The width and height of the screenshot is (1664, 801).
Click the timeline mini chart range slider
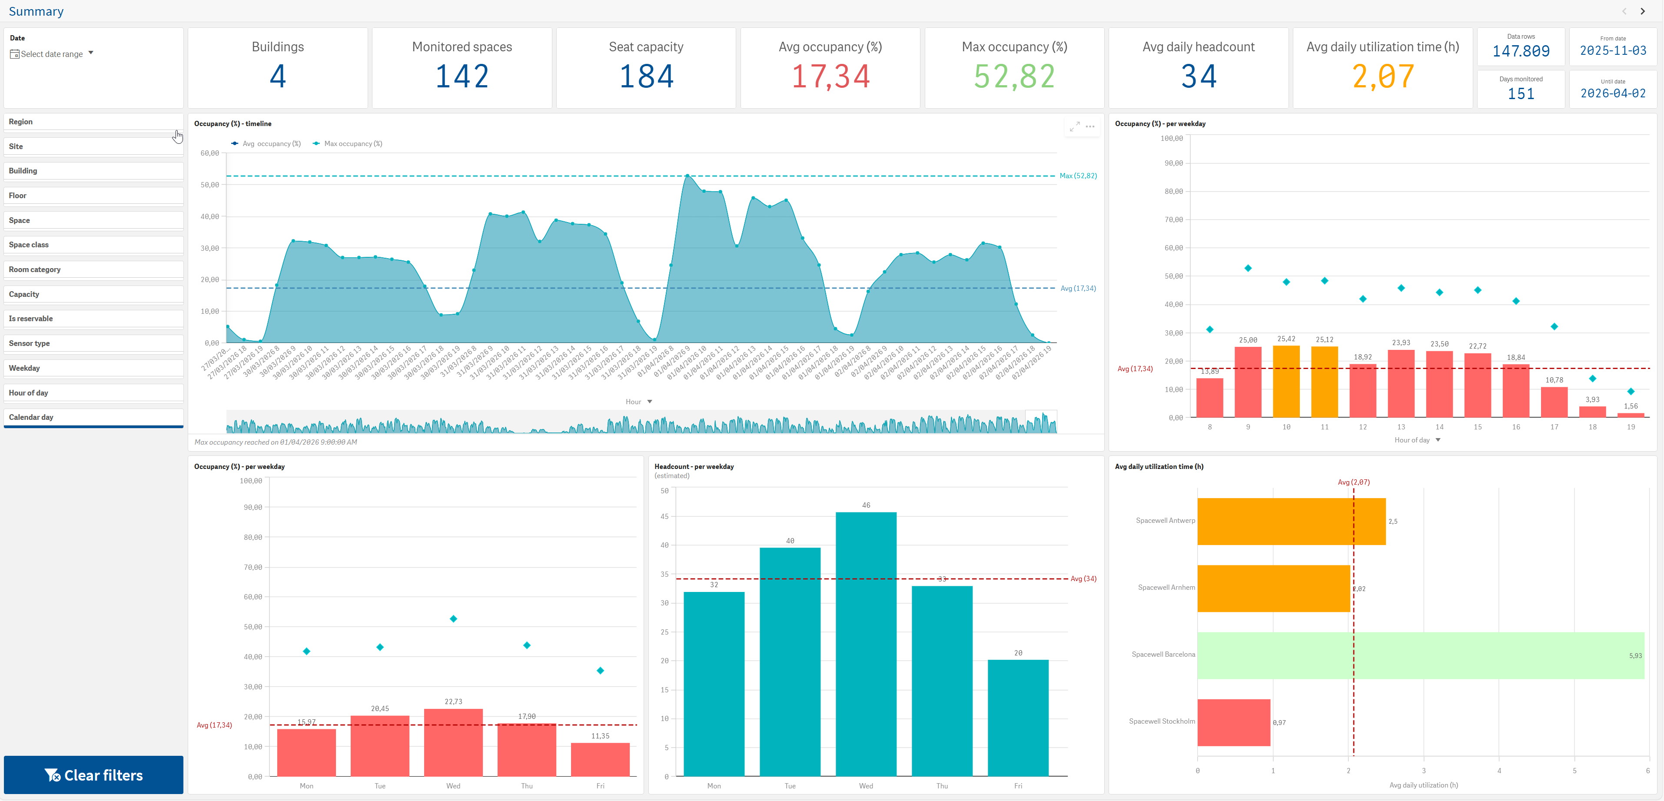(1041, 421)
